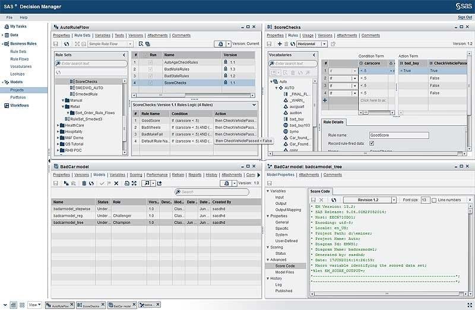Switch to tile view icon at bottom bar
This screenshot has height=310, width=475.
(x=22, y=305)
